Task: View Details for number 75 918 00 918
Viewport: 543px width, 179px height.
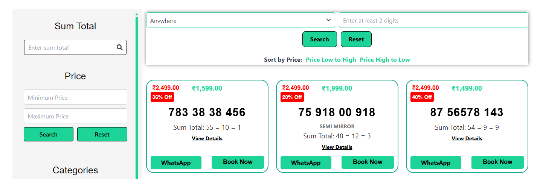Action: [x=337, y=147]
